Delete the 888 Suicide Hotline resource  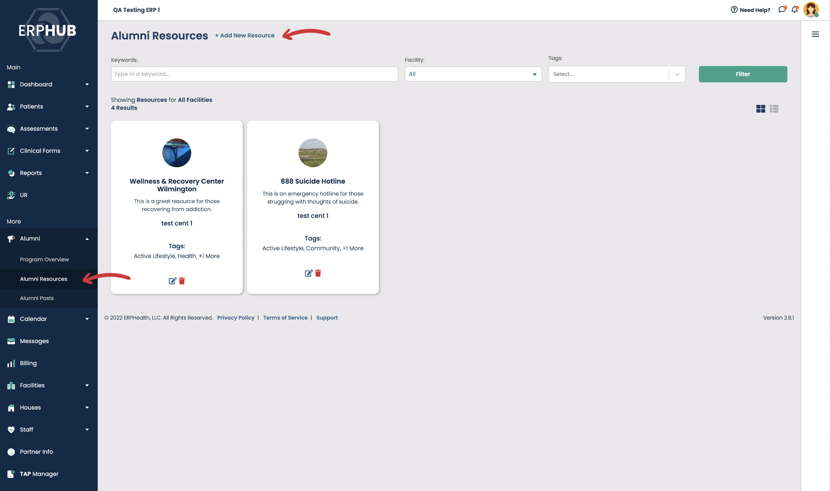(318, 273)
